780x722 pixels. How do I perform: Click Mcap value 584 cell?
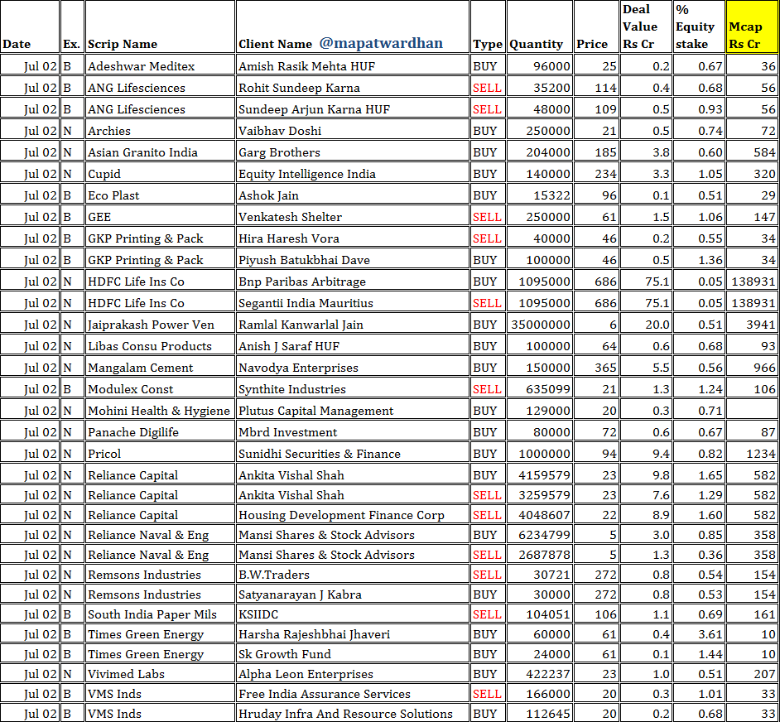tap(752, 152)
